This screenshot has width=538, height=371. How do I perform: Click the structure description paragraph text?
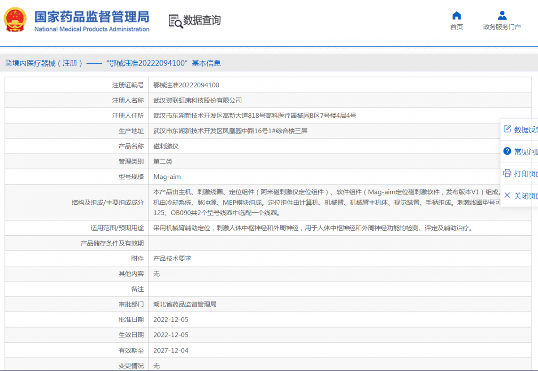[327, 202]
